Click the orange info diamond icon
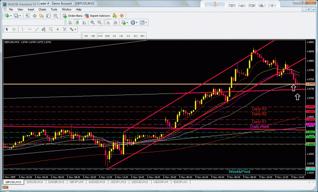 point(122,16)
